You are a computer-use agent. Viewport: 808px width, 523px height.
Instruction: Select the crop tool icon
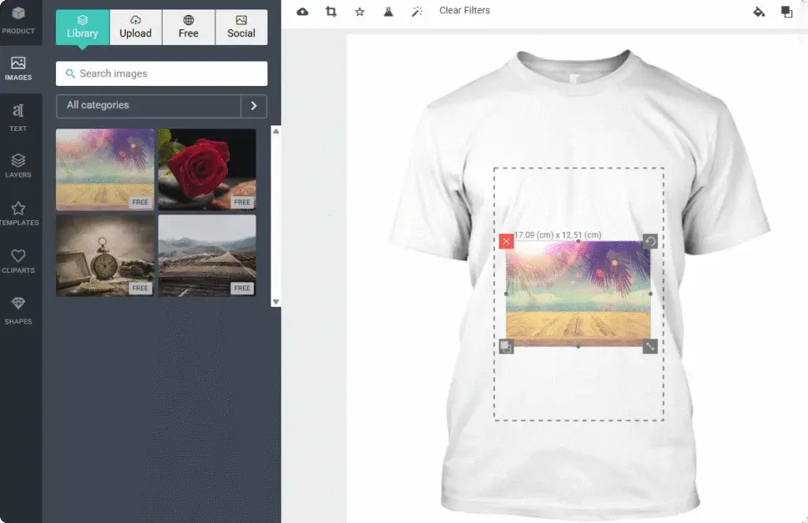coord(331,11)
